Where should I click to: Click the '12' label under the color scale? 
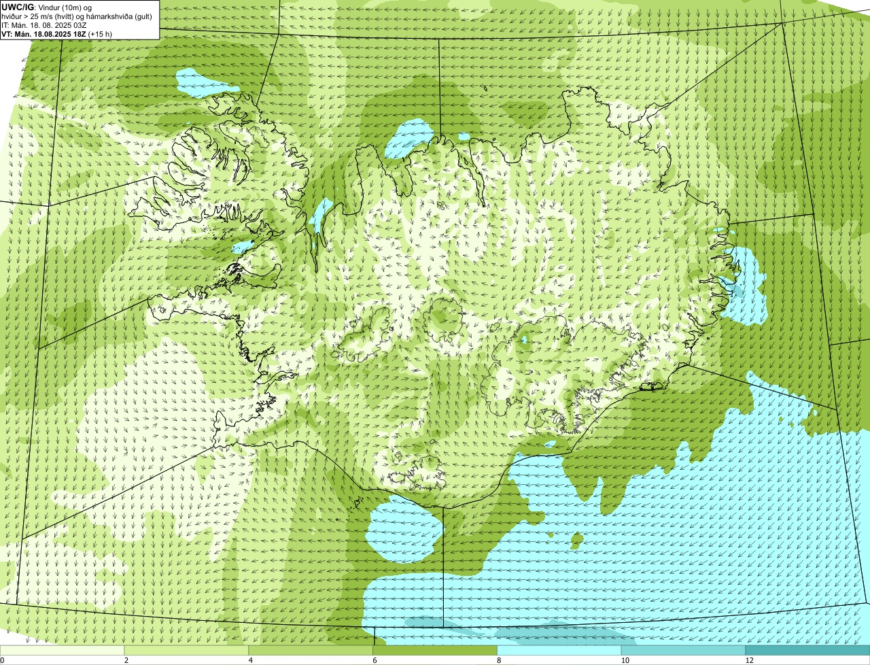[x=748, y=660]
